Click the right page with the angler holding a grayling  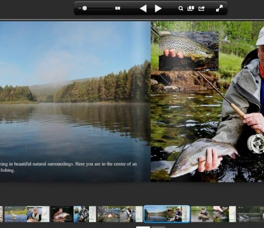click(207, 102)
